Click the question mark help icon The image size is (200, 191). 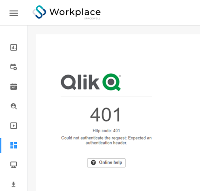[93, 163]
